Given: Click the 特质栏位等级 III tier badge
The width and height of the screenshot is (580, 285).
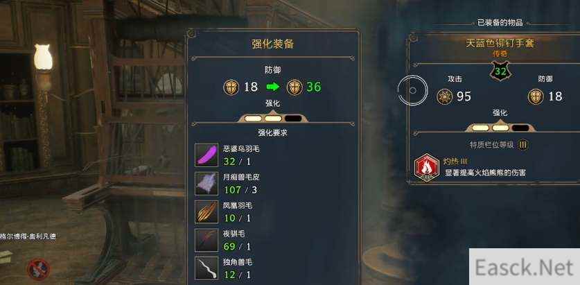Looking at the screenshot, I should [x=522, y=145].
